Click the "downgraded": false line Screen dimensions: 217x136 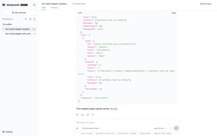pyautogui.click(x=92, y=29)
